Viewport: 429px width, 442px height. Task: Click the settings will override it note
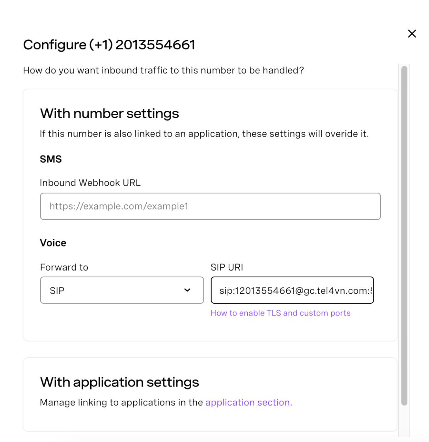pyautogui.click(x=204, y=134)
